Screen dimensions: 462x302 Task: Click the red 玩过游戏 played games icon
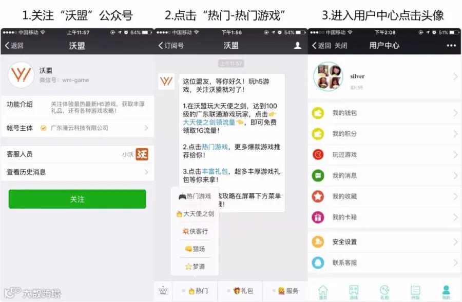(318, 154)
